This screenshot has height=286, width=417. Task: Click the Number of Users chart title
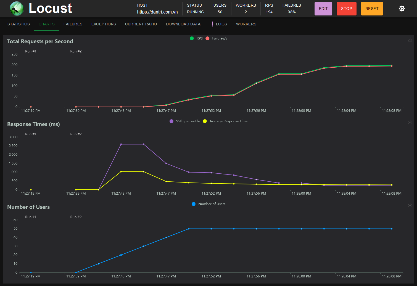(28, 207)
